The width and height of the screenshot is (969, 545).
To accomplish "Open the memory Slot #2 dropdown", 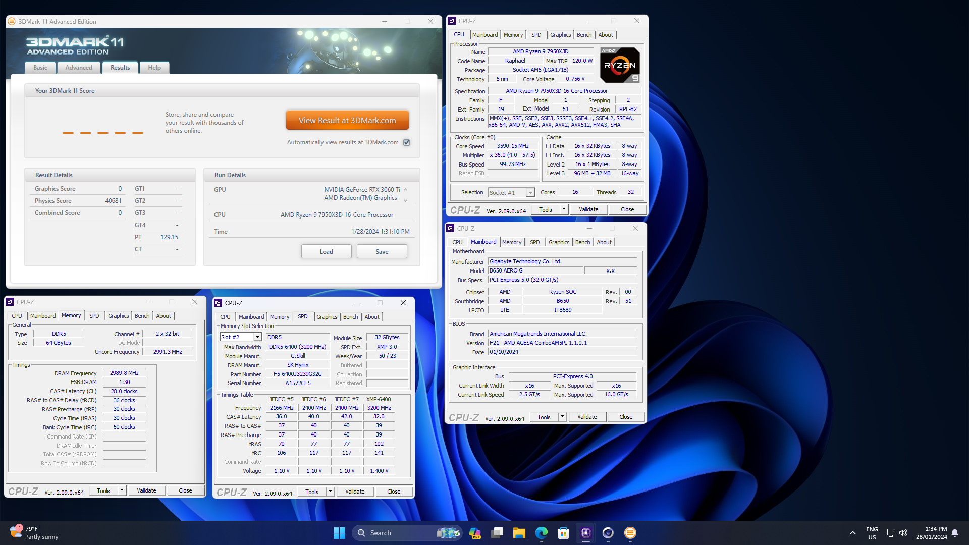I will coord(257,337).
